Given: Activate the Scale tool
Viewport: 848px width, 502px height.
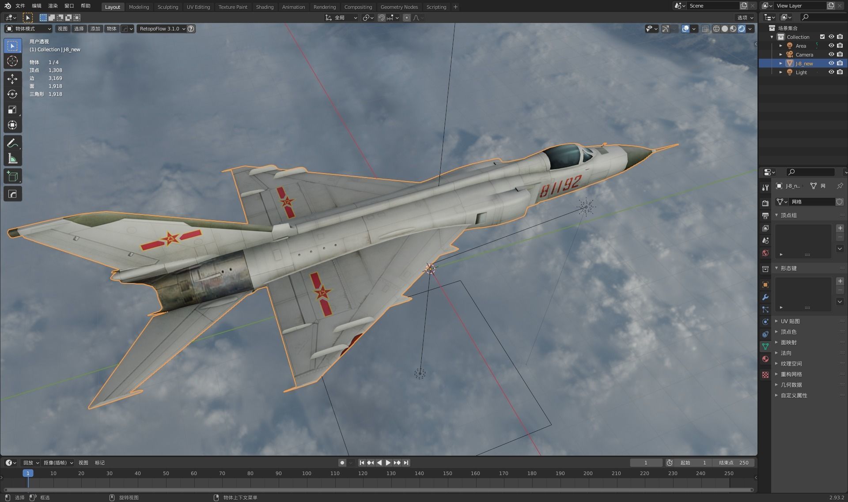Looking at the screenshot, I should 12,109.
